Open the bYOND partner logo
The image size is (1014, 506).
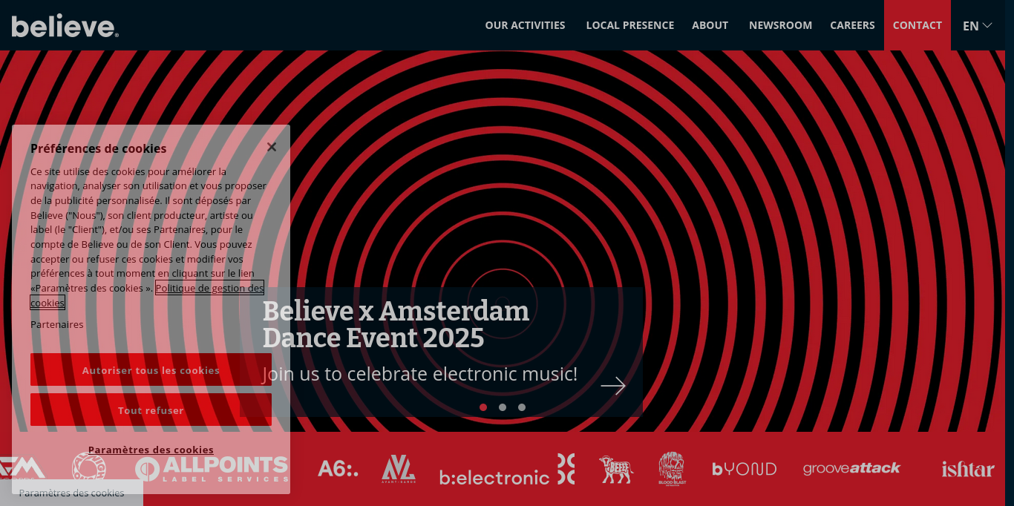click(x=744, y=468)
